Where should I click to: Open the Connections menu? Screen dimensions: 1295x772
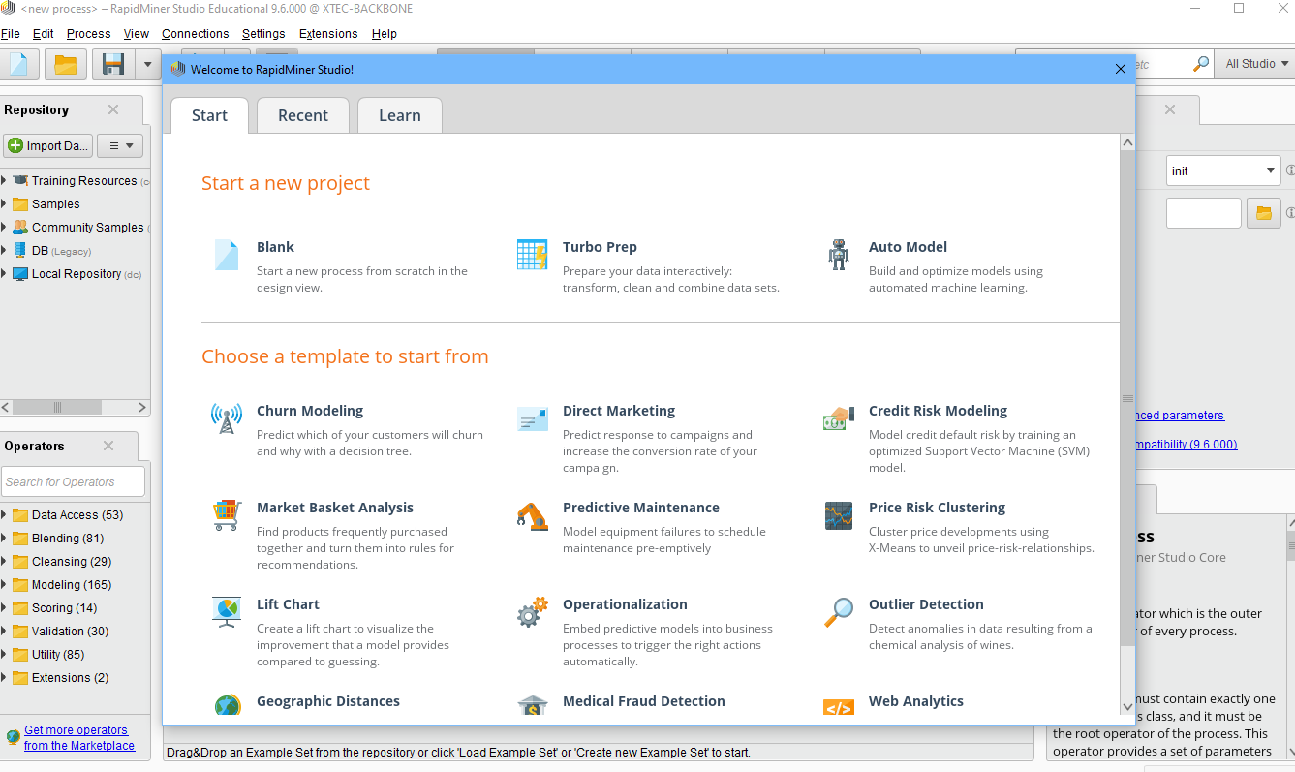[196, 33]
